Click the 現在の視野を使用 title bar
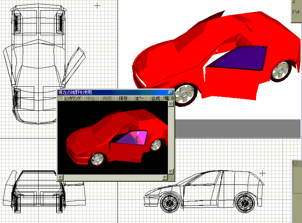This screenshot has width=302, height=223. (x=110, y=93)
